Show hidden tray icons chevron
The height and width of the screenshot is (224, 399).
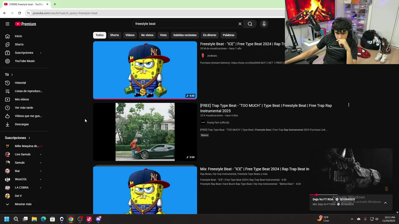[x=352, y=219]
